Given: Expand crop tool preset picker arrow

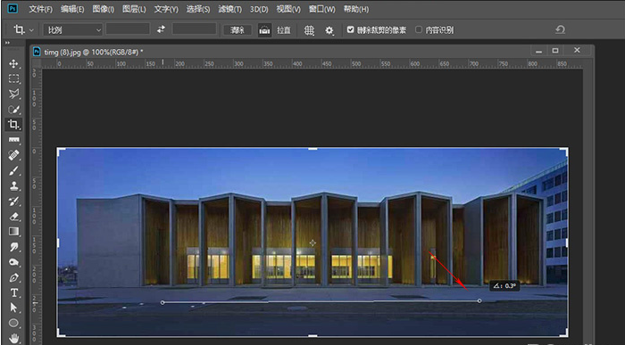Looking at the screenshot, I should [31, 30].
